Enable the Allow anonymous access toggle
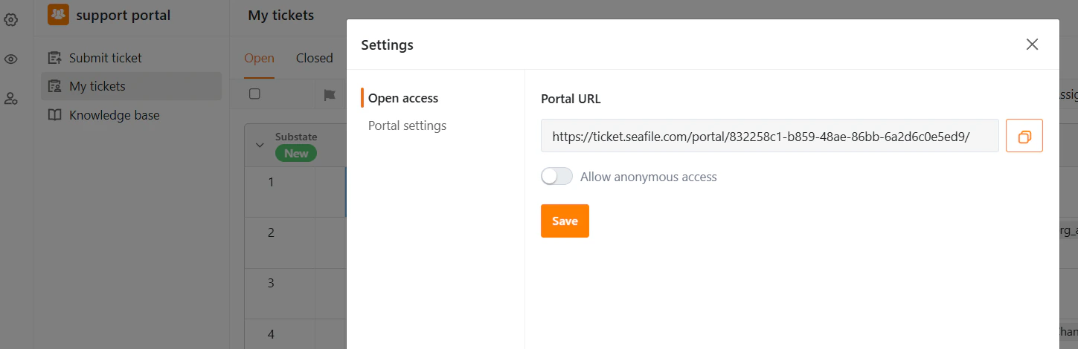 pos(556,177)
